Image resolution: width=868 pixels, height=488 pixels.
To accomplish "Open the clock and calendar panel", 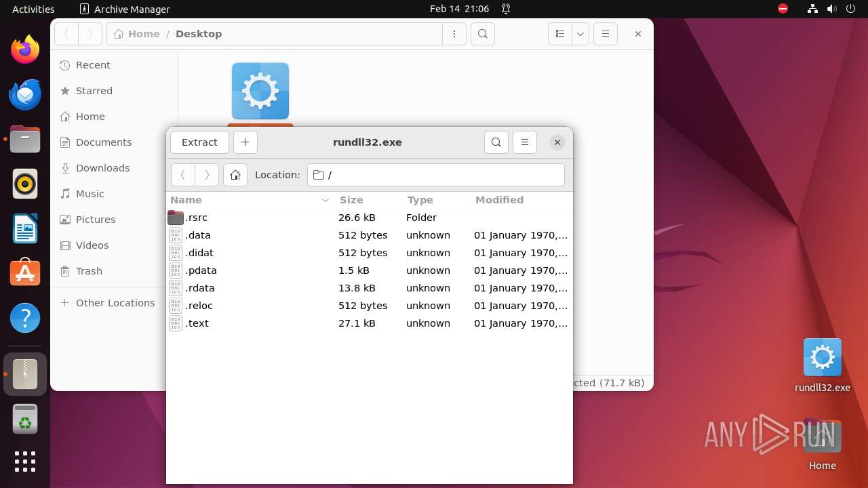I will tap(459, 9).
